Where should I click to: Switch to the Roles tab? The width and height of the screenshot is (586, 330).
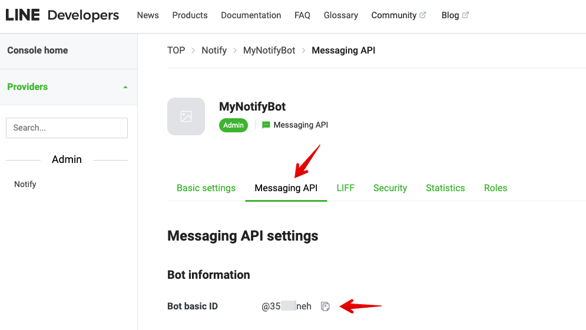(495, 188)
